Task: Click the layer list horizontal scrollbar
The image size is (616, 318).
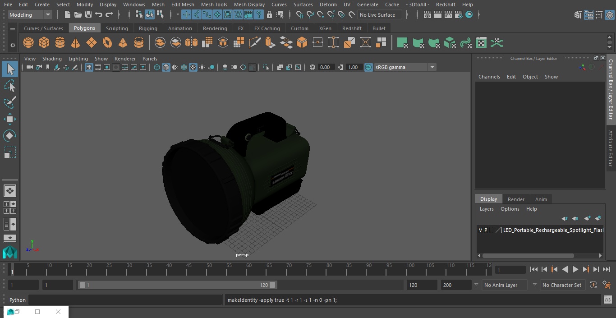Action: 528,255
